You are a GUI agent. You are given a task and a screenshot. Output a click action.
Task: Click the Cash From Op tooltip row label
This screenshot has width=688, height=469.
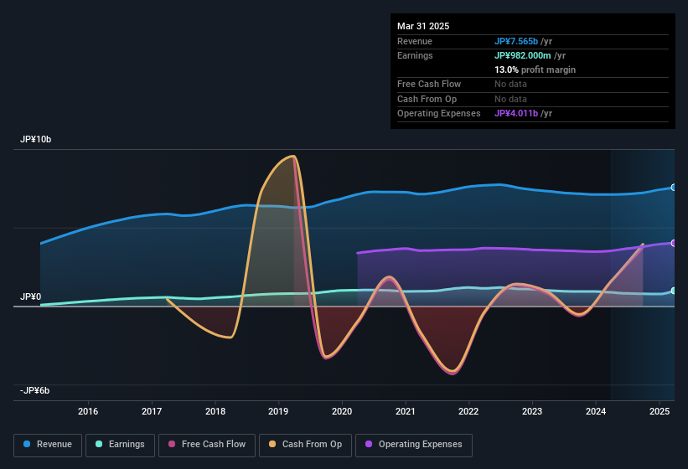pyautogui.click(x=427, y=99)
